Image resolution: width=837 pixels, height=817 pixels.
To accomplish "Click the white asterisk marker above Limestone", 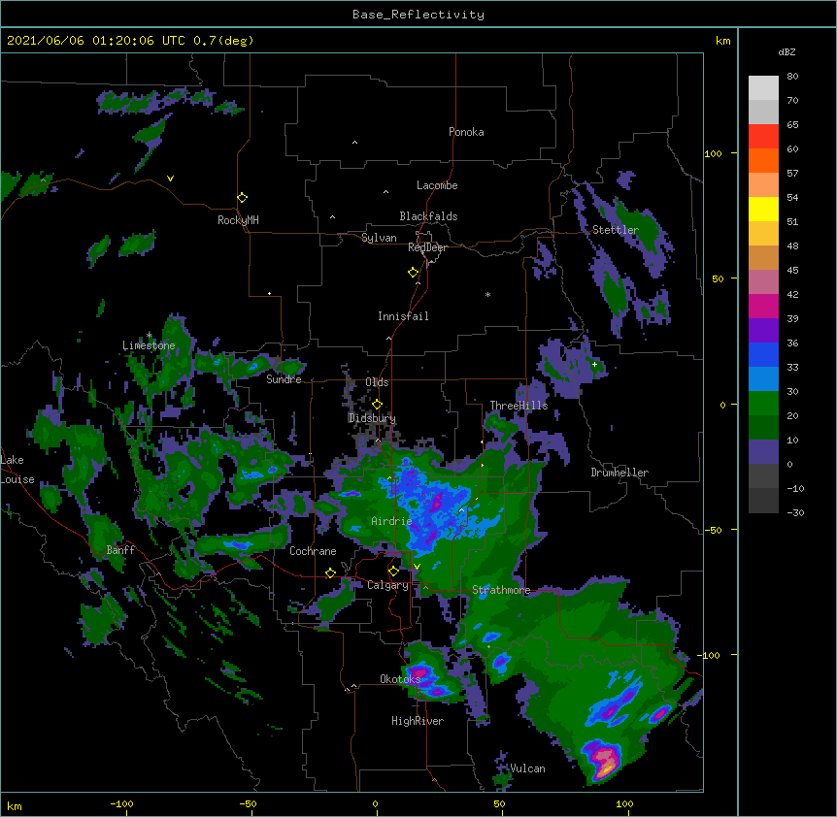I will tap(149, 336).
